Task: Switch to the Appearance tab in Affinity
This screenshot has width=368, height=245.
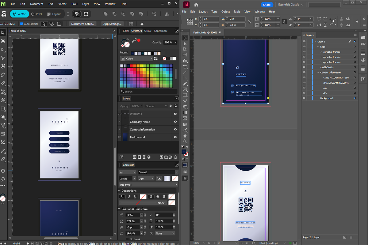Action: [161, 31]
